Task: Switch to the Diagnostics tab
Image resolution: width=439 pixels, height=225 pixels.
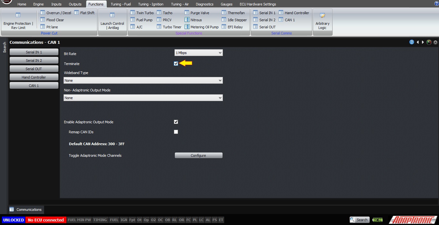Action: tap(205, 4)
